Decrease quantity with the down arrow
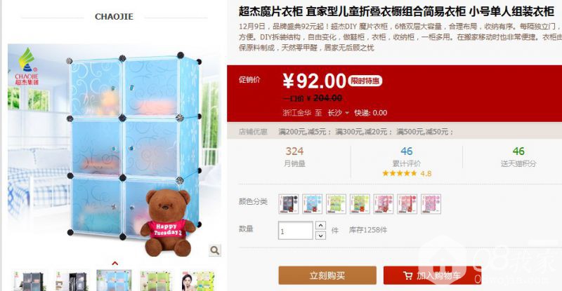Image resolution: width=562 pixels, height=291 pixels. [320, 235]
